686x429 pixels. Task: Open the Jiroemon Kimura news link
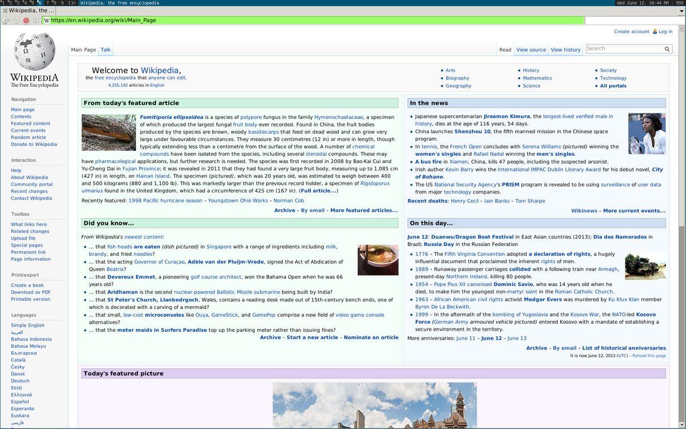(x=506, y=116)
